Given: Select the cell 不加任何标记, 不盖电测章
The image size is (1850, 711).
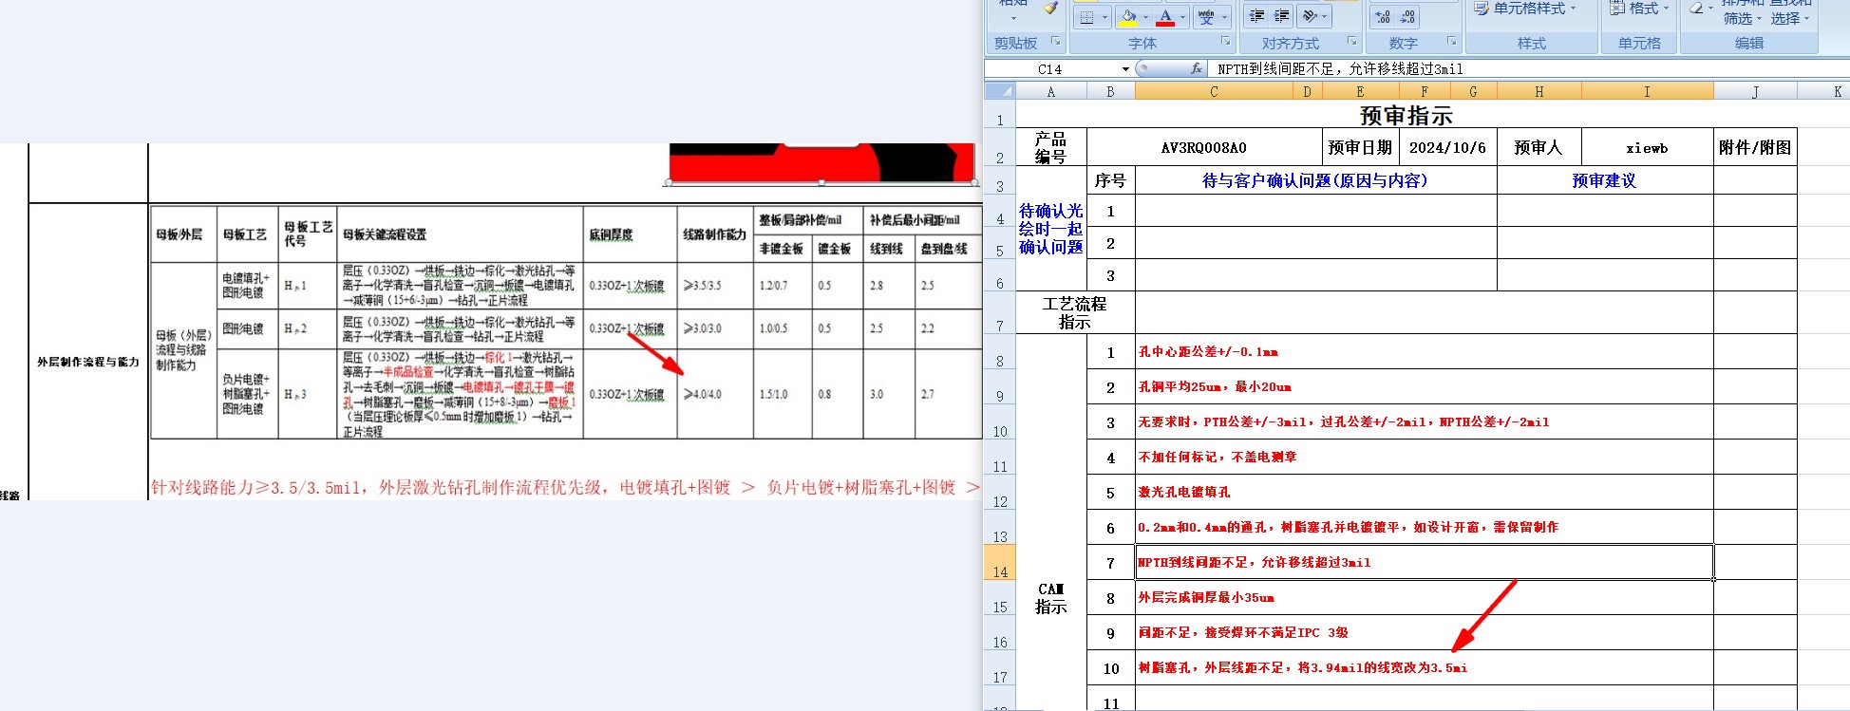Looking at the screenshot, I should coord(1425,457).
